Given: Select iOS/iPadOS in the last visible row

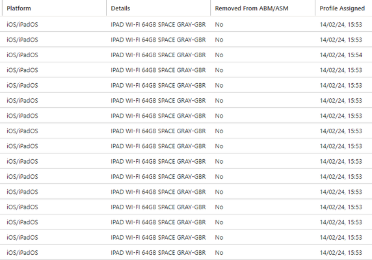Looking at the screenshot, I should [22, 253].
